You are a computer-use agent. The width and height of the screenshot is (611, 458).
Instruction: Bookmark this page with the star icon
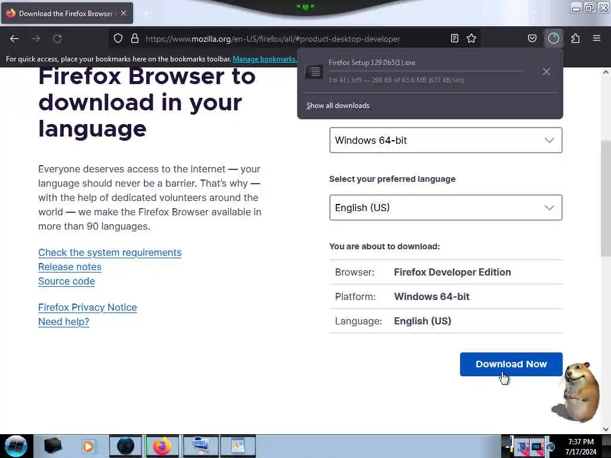(471, 39)
